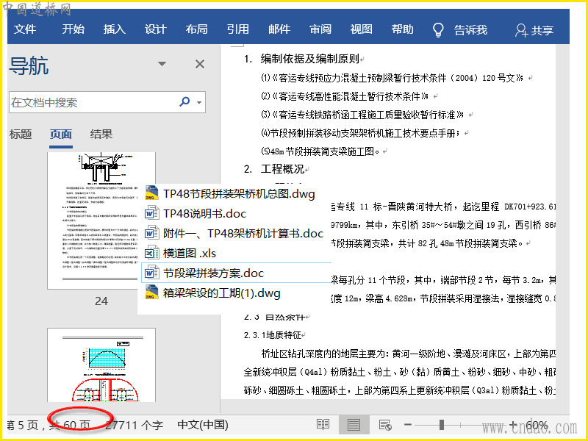Screen dimensions: 588x441
Task: Open the 邮件 ribbon tab
Action: tap(279, 29)
